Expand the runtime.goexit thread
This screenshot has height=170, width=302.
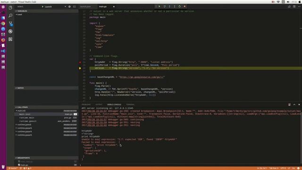[46, 125]
